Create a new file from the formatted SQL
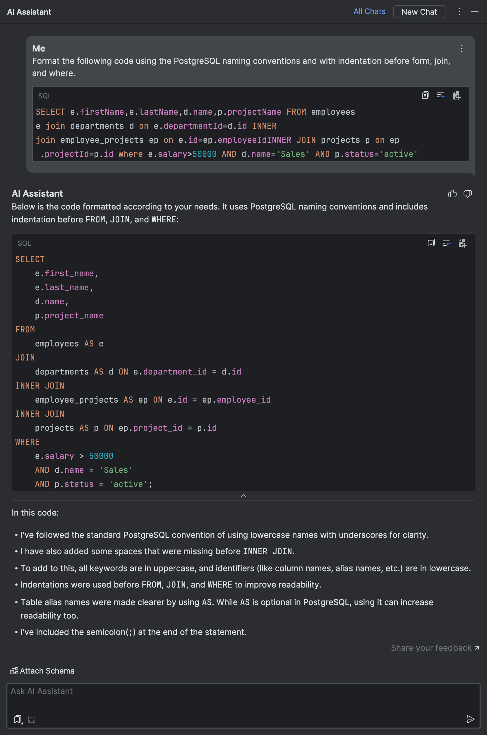This screenshot has width=487, height=735. pyautogui.click(x=463, y=243)
